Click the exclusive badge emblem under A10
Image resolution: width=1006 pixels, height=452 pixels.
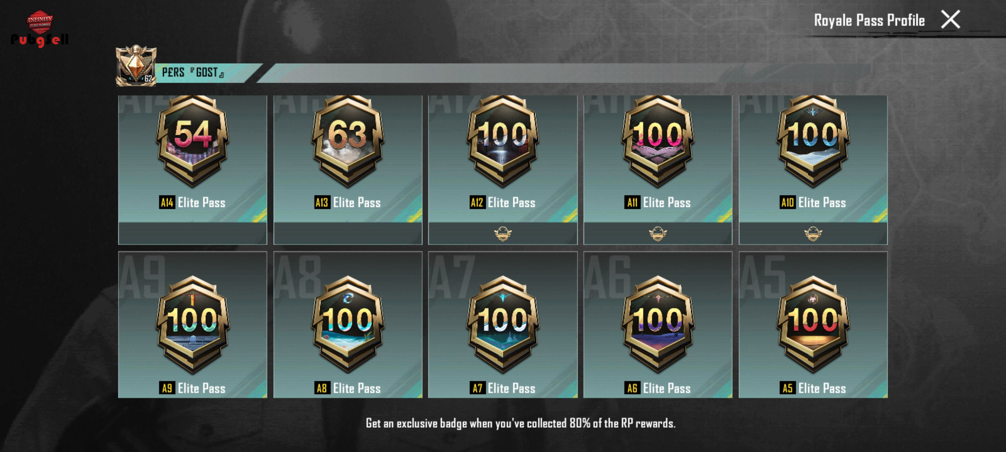tap(813, 234)
